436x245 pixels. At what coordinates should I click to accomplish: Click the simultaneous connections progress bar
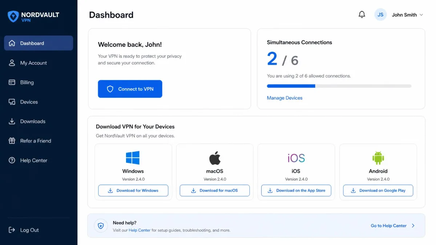tap(339, 86)
